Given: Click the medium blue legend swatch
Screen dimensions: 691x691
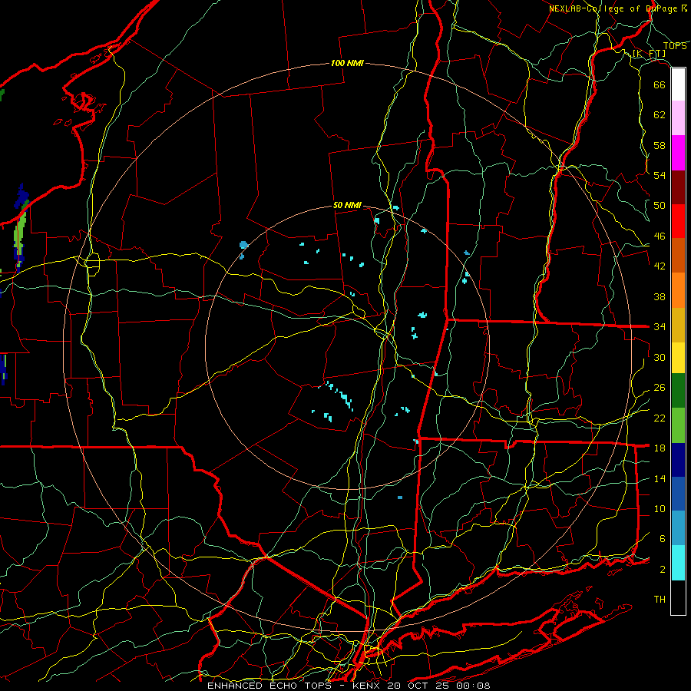Looking at the screenshot, I should point(678,494).
